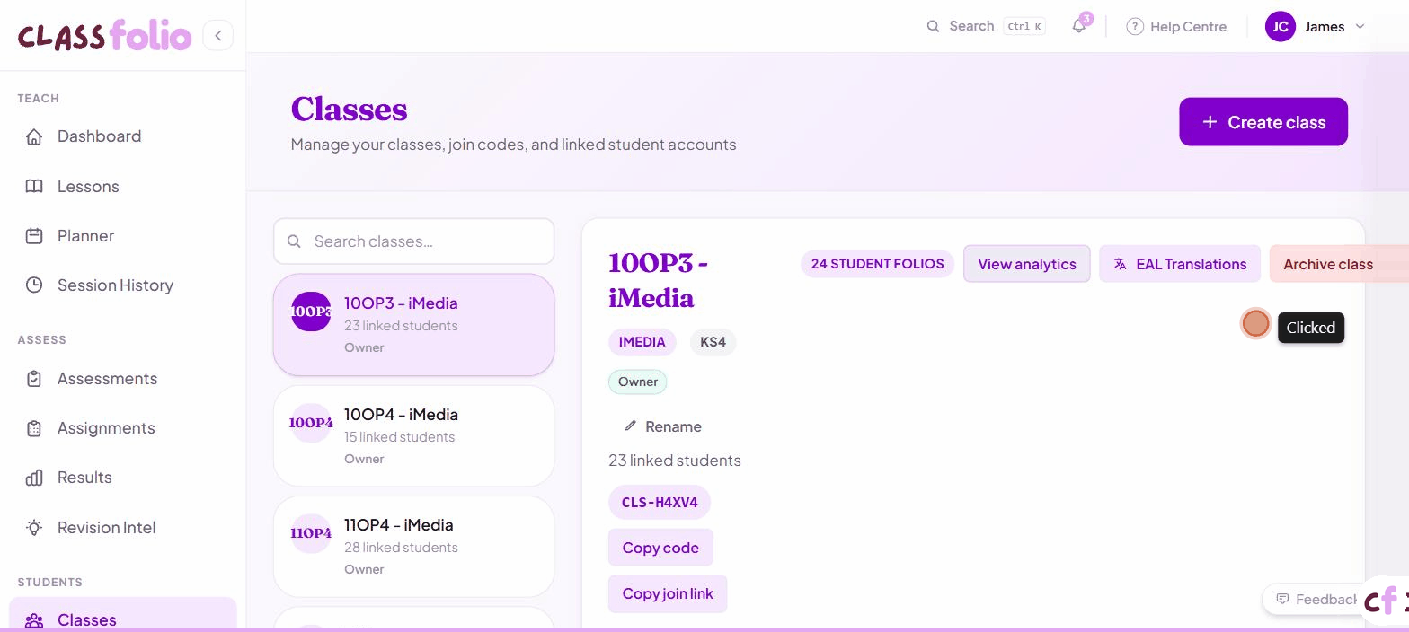Click the Planner calendar icon
The width and height of the screenshot is (1409, 632).
(34, 235)
